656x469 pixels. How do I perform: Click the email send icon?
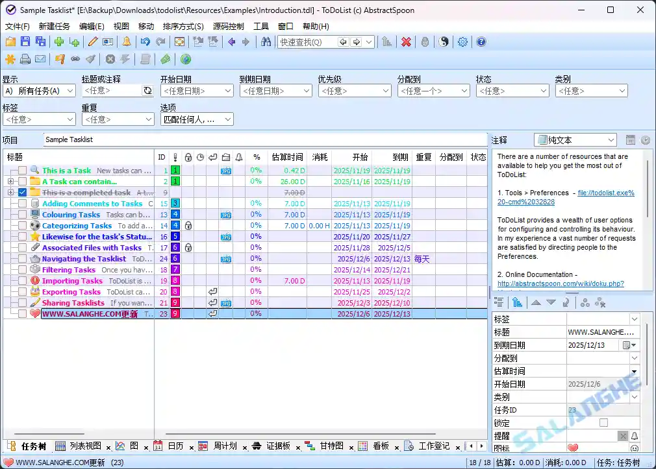tap(41, 59)
